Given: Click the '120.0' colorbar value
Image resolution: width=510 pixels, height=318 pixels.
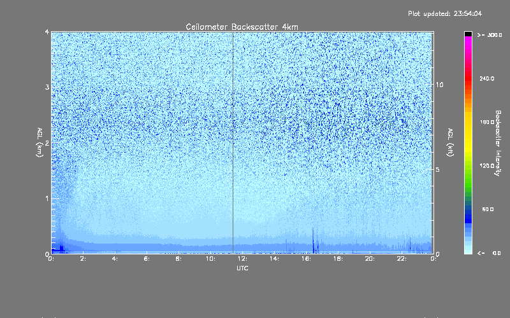Looking at the screenshot, I should [487, 165].
